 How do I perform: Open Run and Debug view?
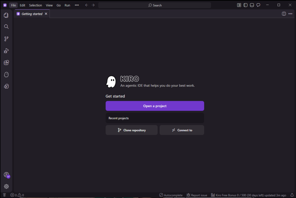(6, 51)
